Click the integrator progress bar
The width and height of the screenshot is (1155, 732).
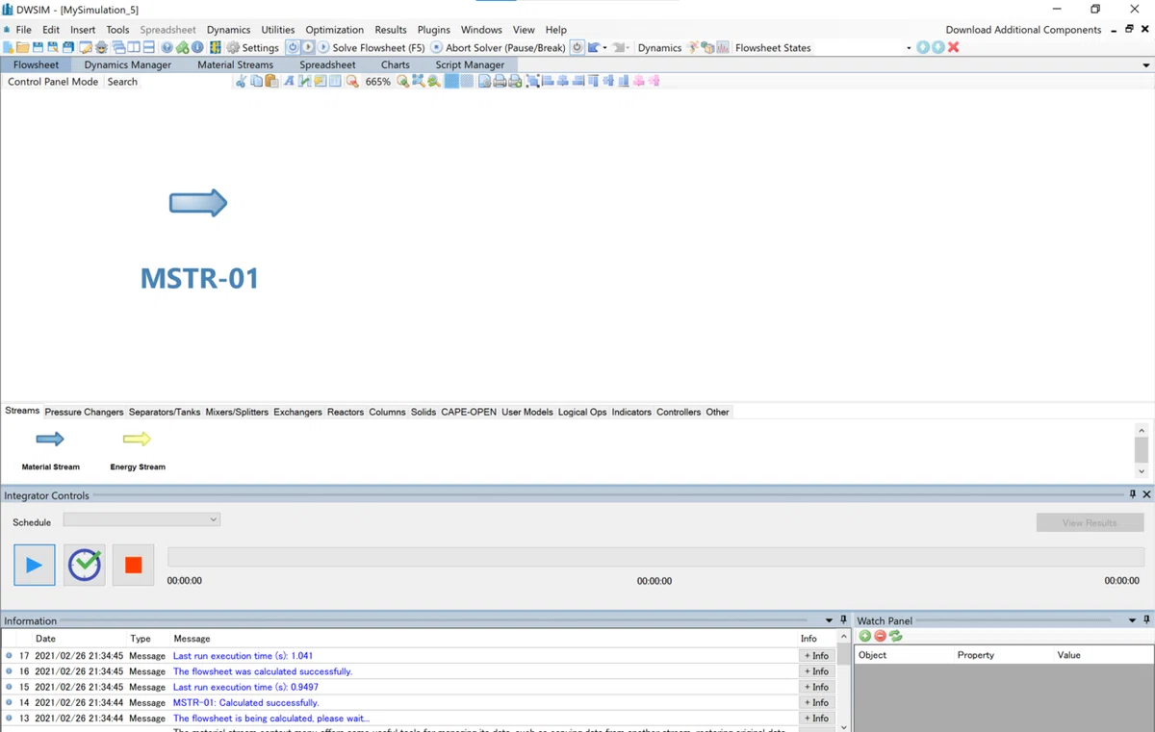(655, 557)
